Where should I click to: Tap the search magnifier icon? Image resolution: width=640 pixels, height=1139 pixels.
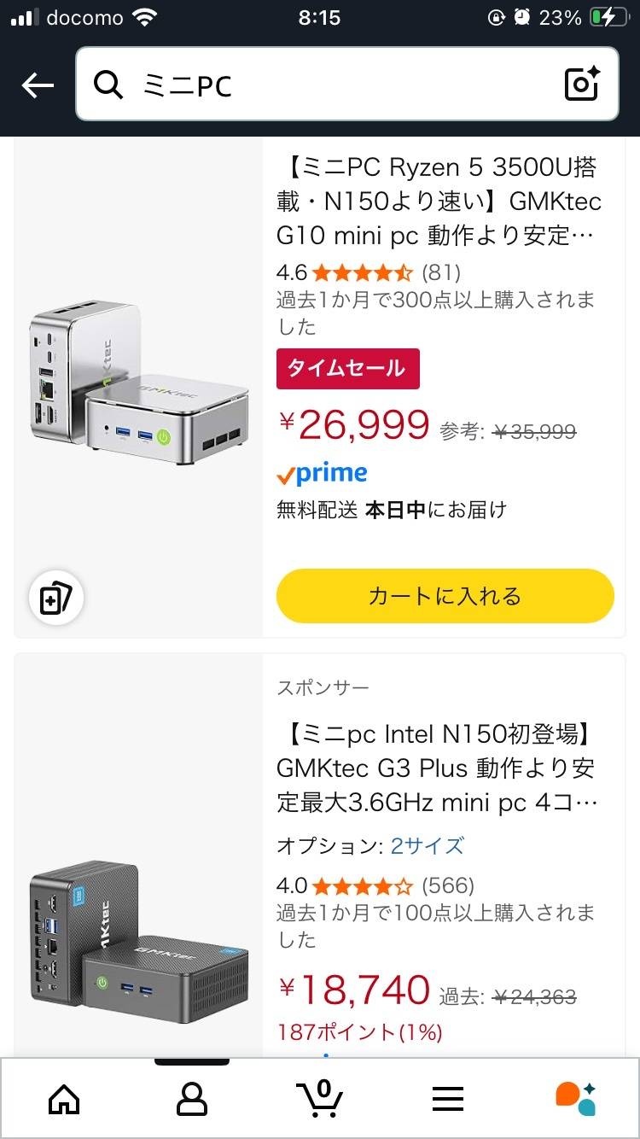(x=108, y=85)
